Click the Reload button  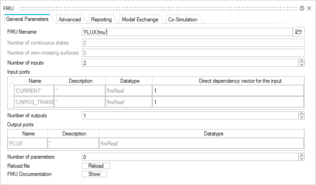[96, 166]
